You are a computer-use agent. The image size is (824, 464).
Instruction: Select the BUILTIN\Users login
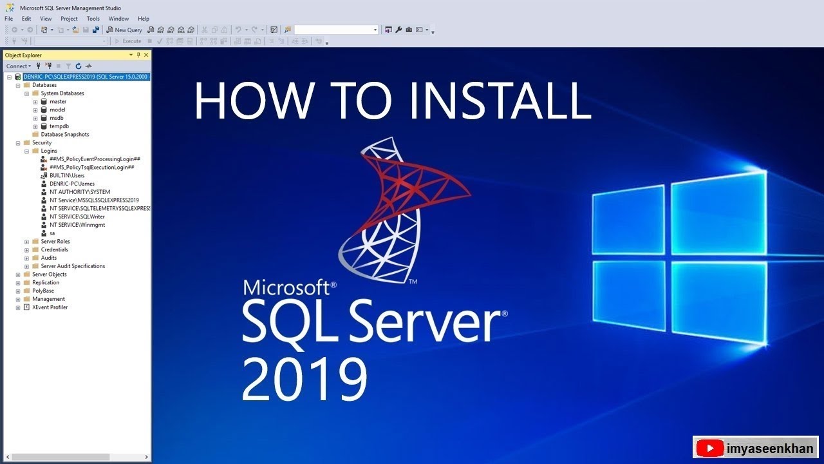point(67,176)
